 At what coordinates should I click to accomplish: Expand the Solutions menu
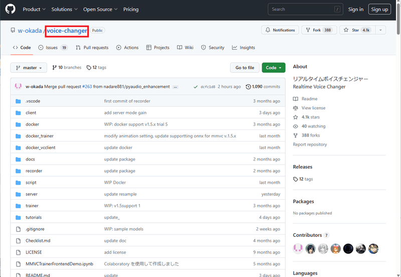coord(65,9)
